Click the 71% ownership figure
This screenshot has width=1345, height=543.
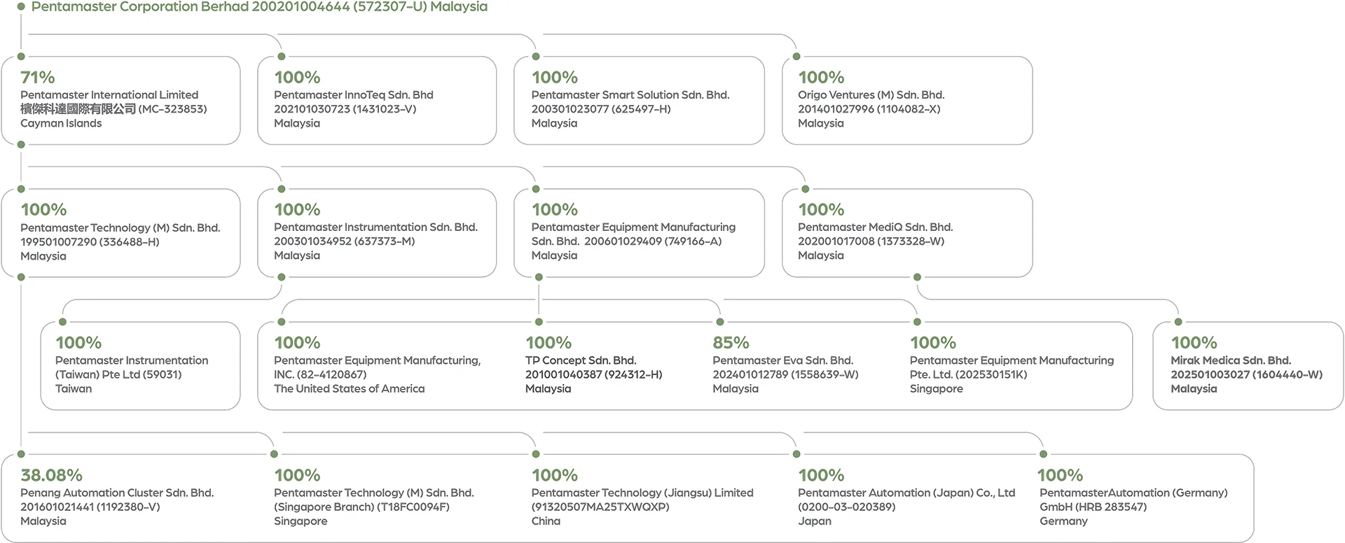(38, 77)
